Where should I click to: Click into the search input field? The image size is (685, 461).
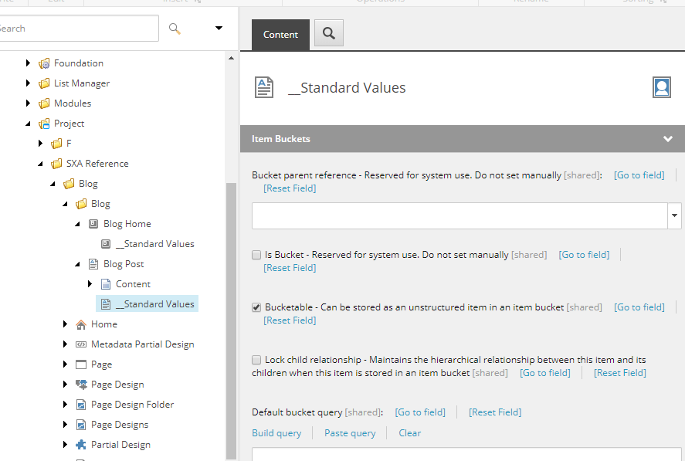click(79, 29)
